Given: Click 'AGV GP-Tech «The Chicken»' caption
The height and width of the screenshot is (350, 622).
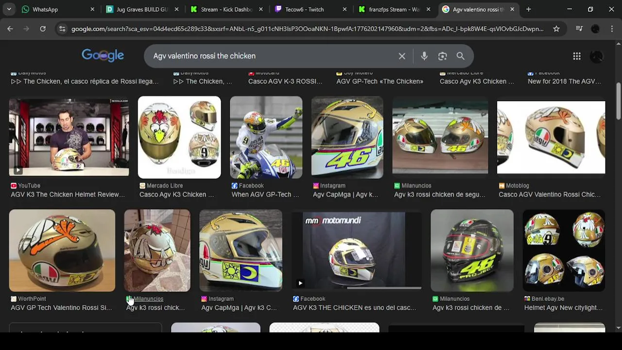Looking at the screenshot, I should (x=380, y=81).
